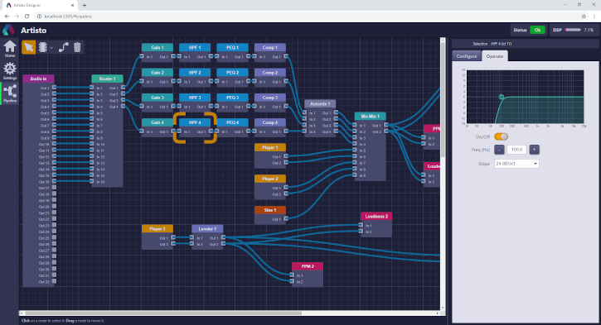Reload the browser page
This screenshot has width=601, height=325.
tap(27, 17)
